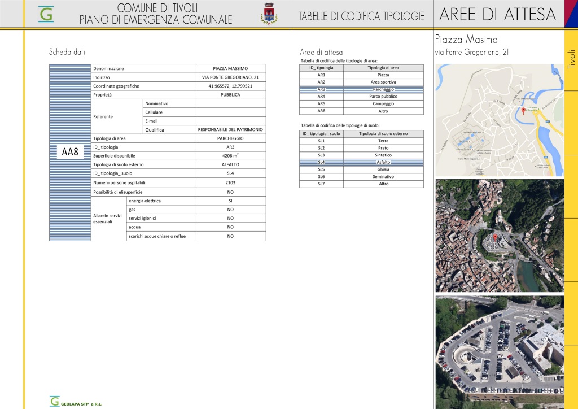Click the AA8 area code label
578x409 pixels.
(x=70, y=151)
